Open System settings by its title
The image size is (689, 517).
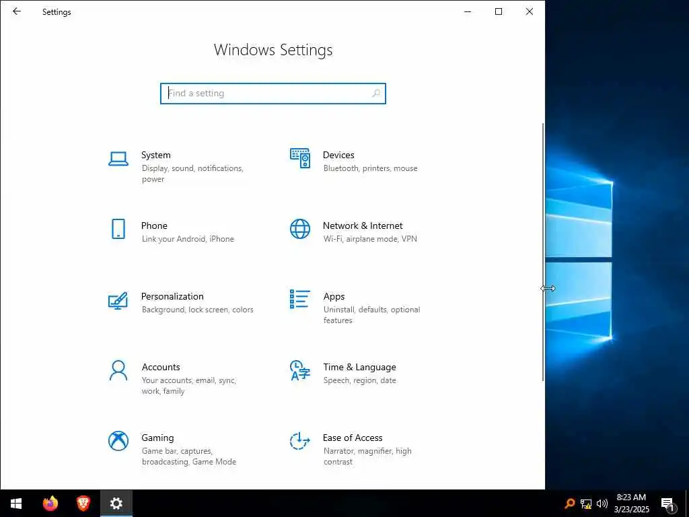(x=155, y=156)
